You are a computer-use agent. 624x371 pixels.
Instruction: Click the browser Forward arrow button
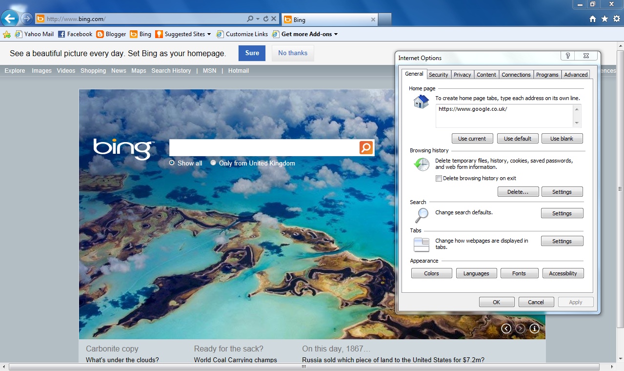click(26, 19)
